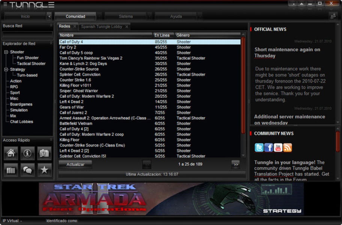342x225 pixels.
Task: Open the Facebook icon in Community News
Action: 268,147
